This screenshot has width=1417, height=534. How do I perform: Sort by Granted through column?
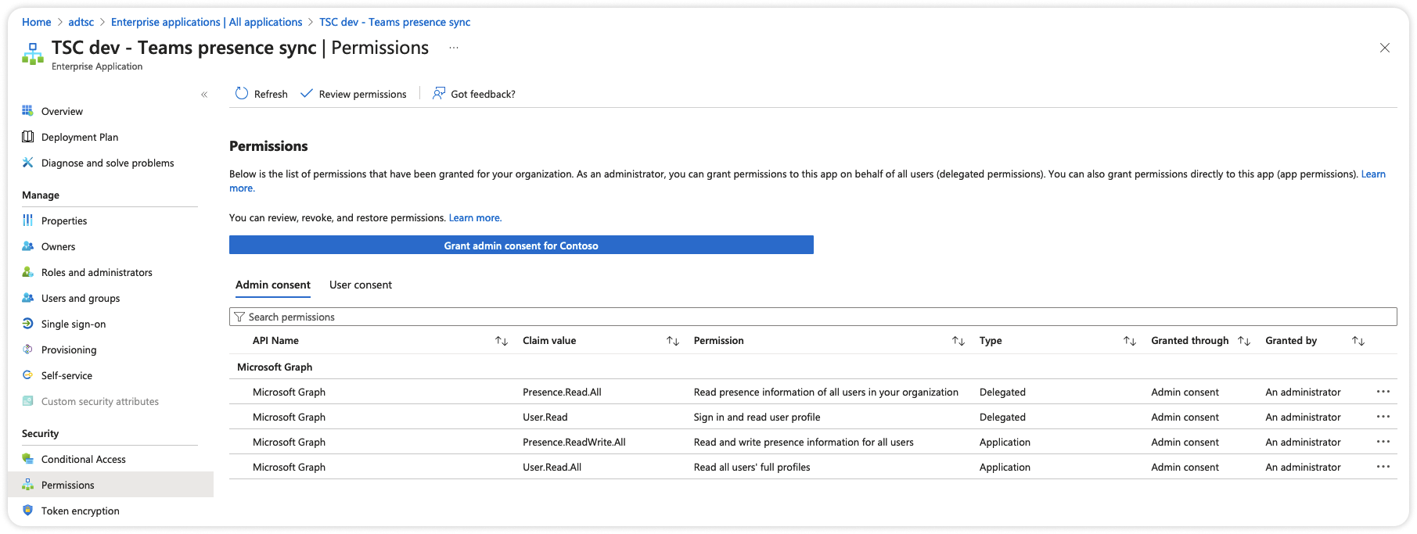click(x=1244, y=341)
